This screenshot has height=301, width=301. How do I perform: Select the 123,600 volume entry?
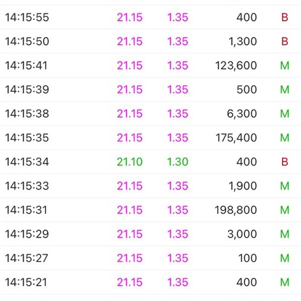[x=236, y=65]
